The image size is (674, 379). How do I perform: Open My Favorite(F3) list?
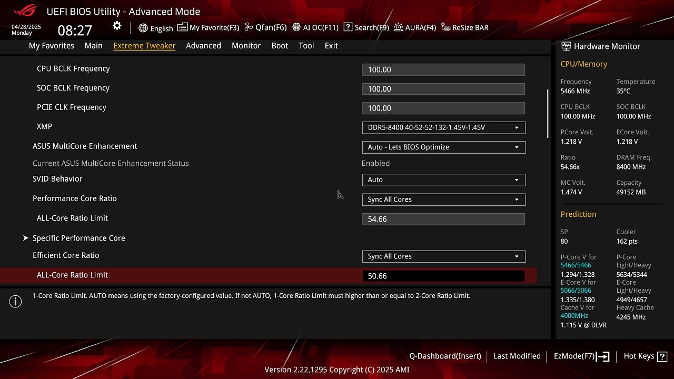pyautogui.click(x=209, y=27)
